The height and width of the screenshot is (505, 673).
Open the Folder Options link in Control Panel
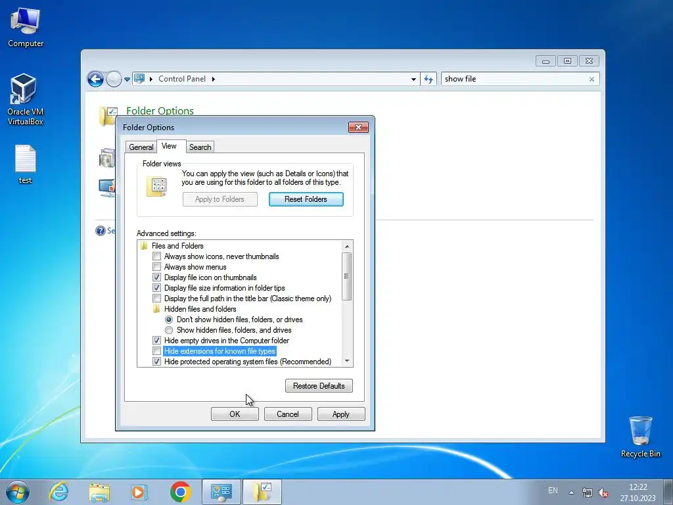click(x=160, y=110)
